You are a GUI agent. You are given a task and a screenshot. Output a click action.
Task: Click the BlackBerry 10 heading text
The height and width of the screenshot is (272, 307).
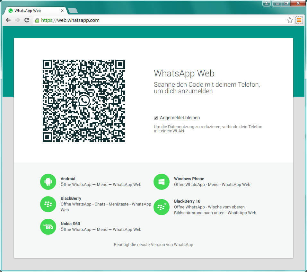(x=187, y=201)
